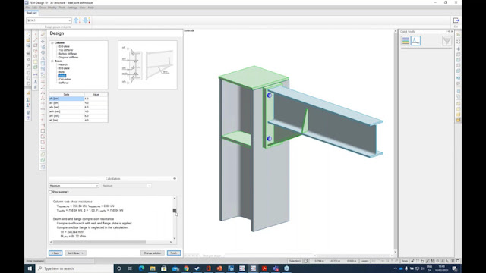Open Google Chrome from the taskbar

click(186, 268)
